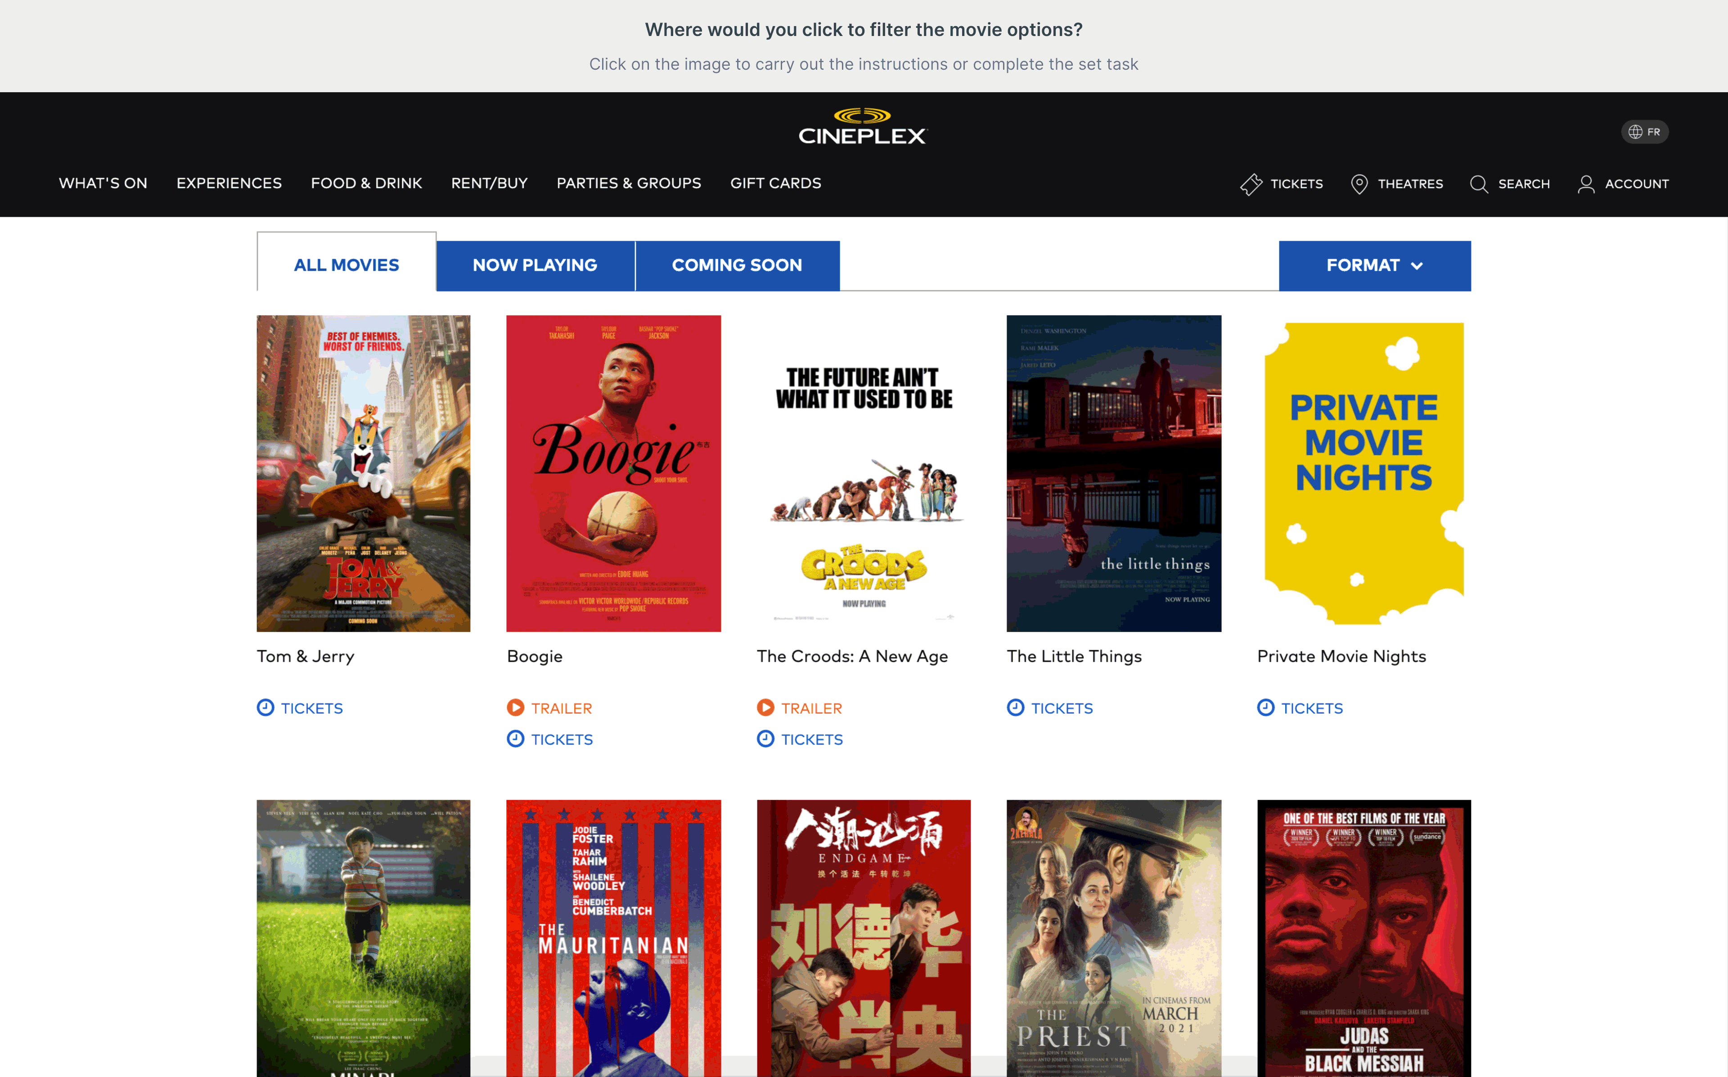Switch to the NOW PLAYING tab
This screenshot has height=1077, width=1728.
[x=535, y=266]
